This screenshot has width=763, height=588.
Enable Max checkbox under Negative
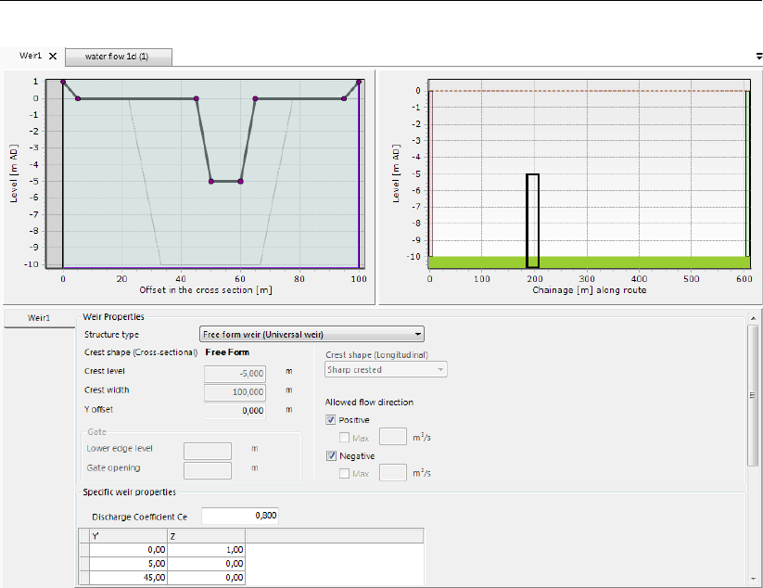click(x=344, y=473)
